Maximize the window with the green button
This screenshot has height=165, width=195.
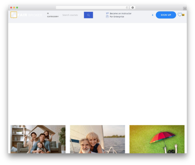point(17,7)
